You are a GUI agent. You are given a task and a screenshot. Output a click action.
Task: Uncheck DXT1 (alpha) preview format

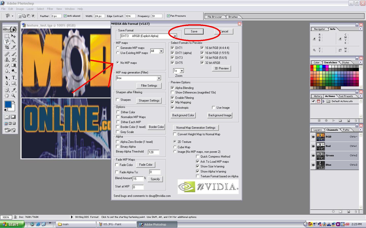coord(173,53)
